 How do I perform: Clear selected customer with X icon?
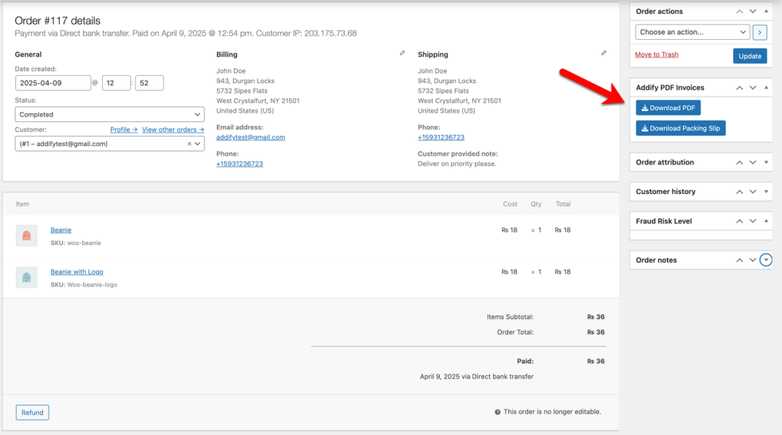189,144
